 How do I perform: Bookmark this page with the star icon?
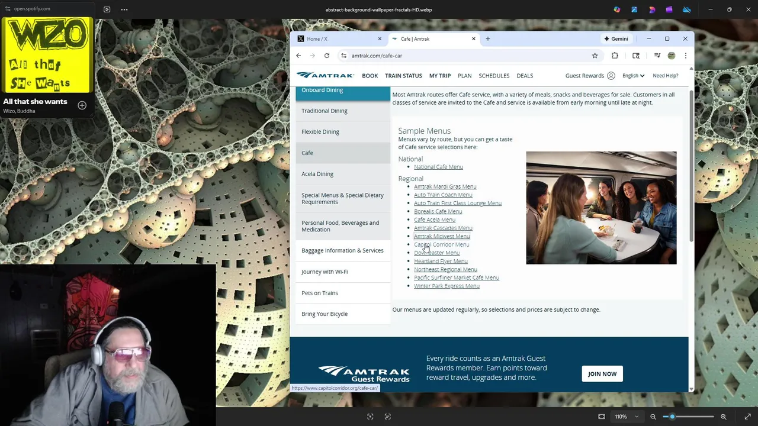tap(595, 56)
